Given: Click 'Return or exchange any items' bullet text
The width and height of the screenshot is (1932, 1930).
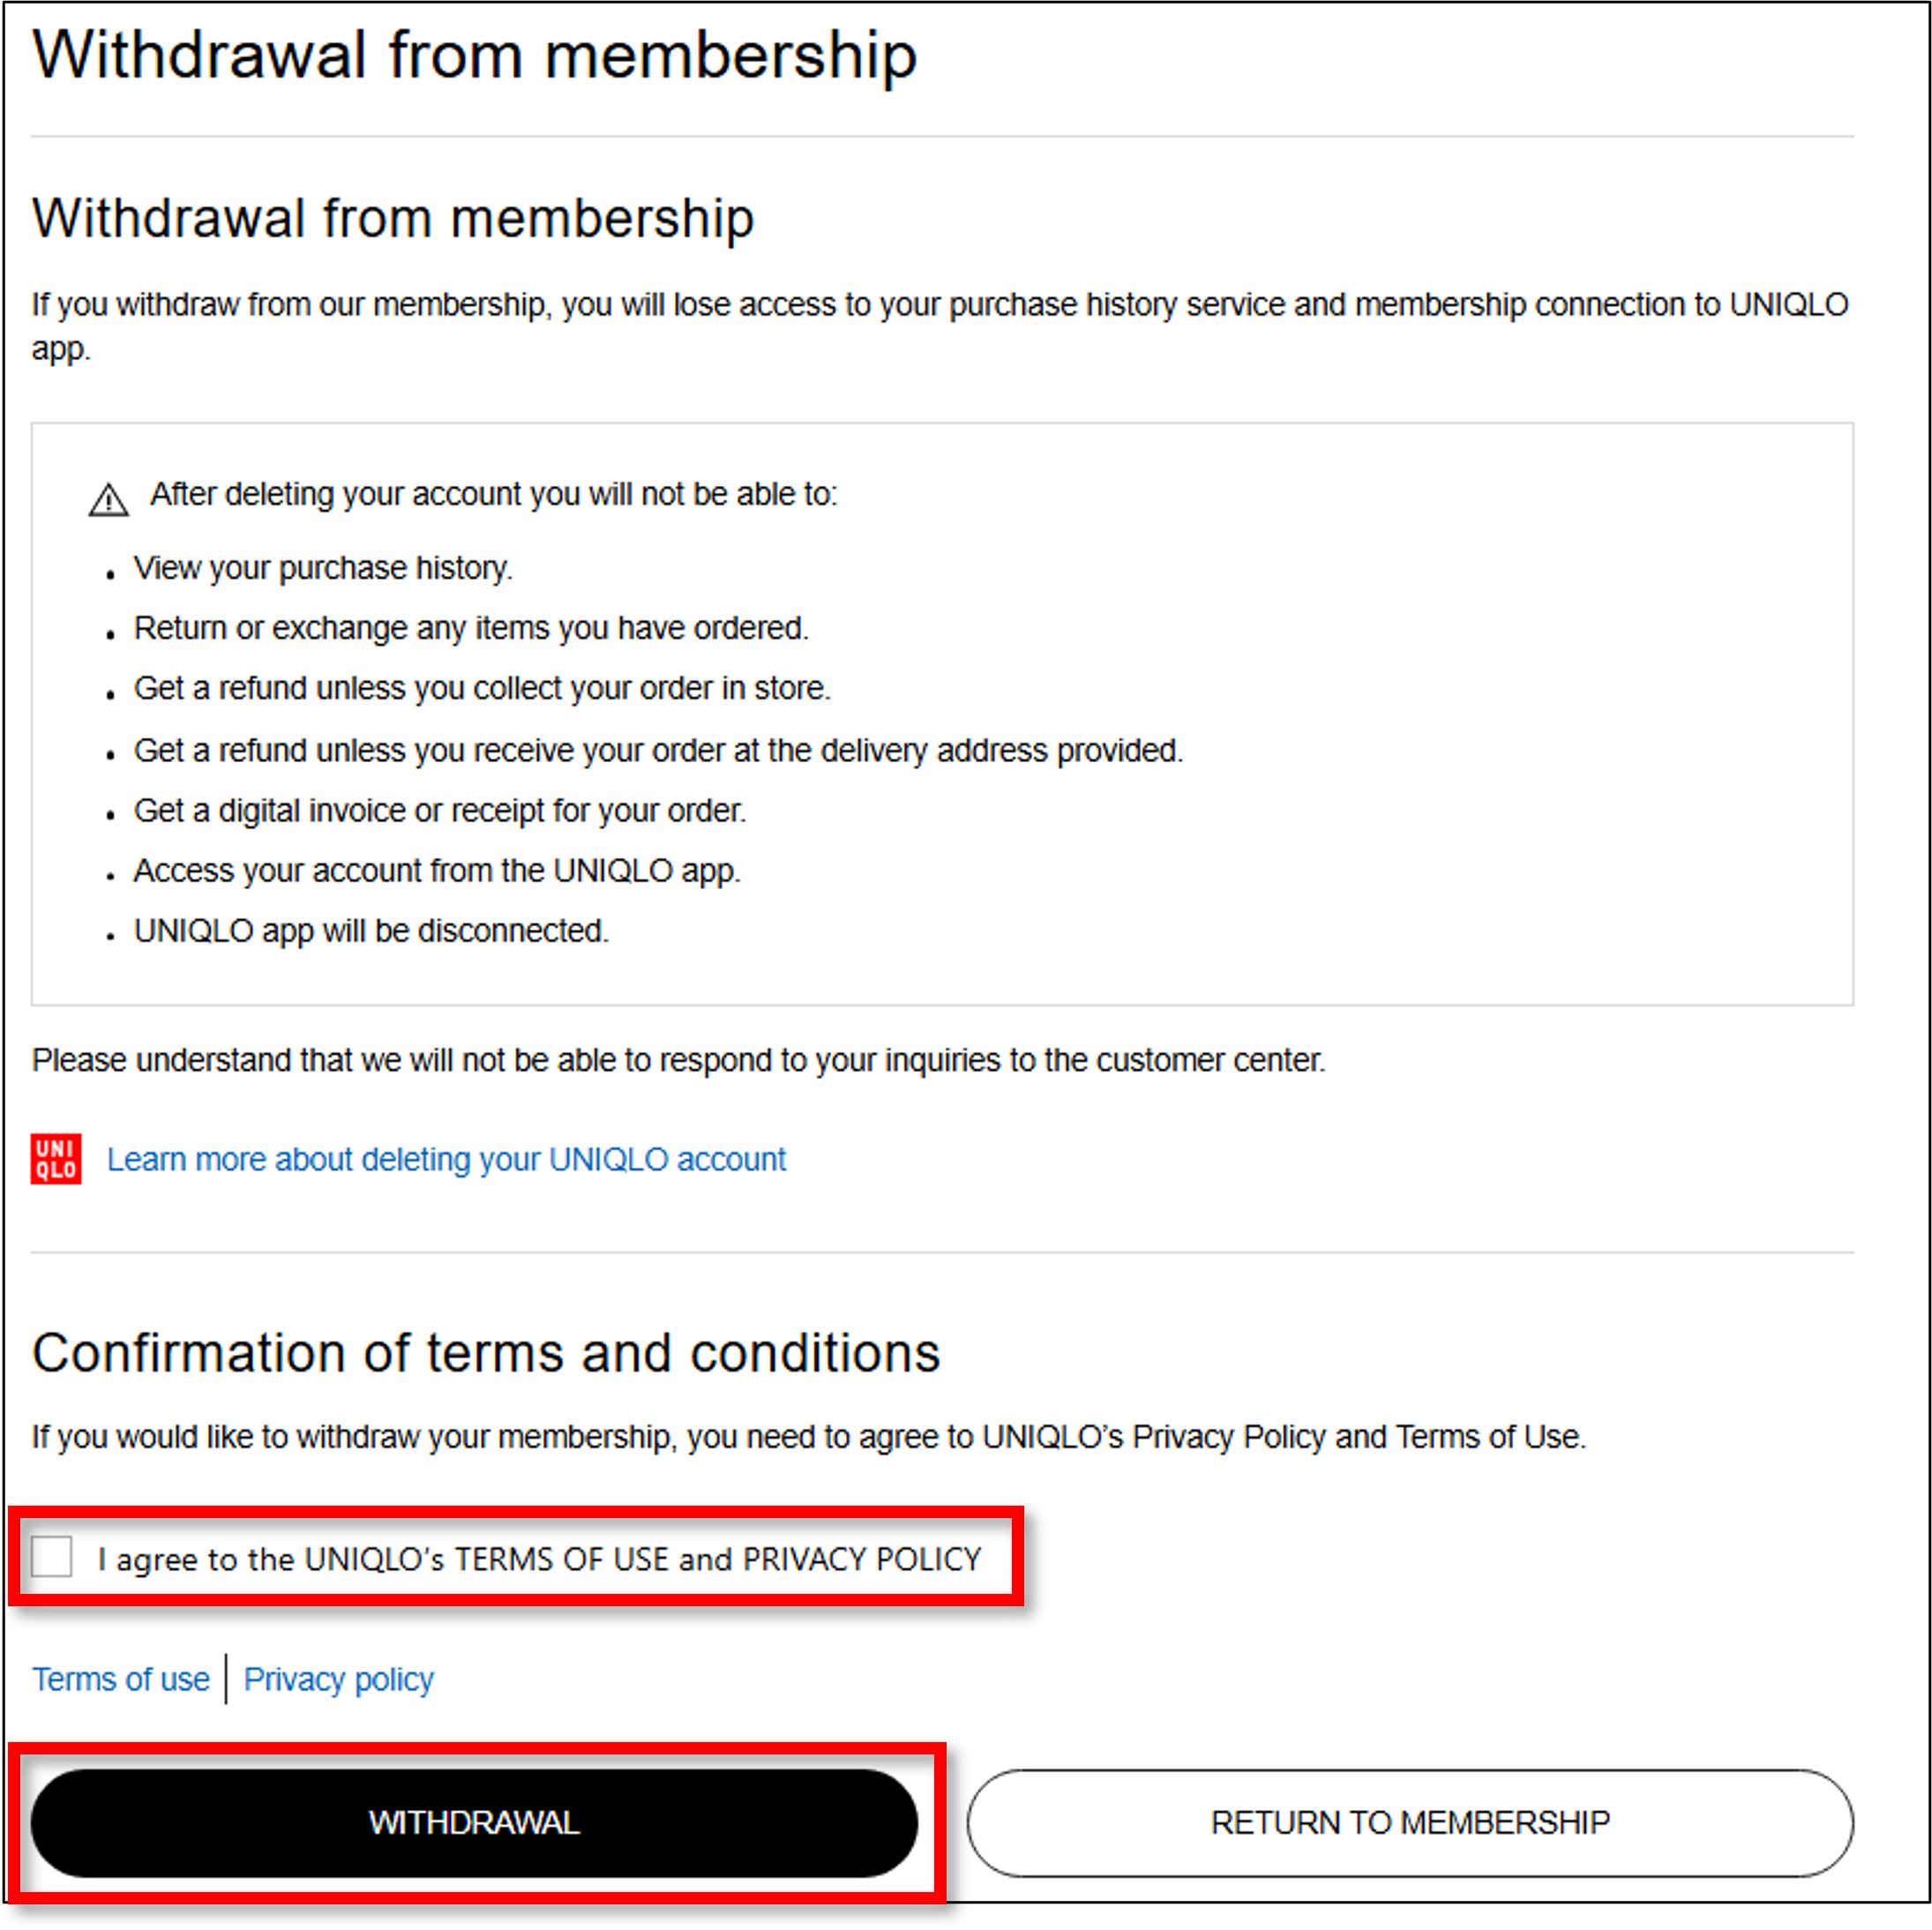Looking at the screenshot, I should pyautogui.click(x=471, y=628).
